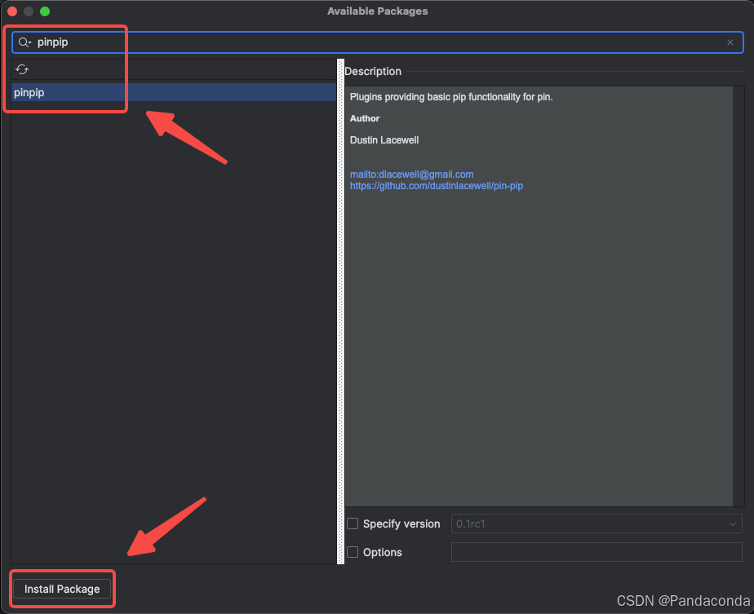
Task: Click the Author heading in the description
Action: pos(365,118)
